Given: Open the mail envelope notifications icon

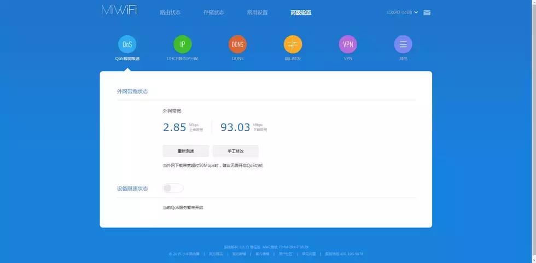Looking at the screenshot, I should [427, 13].
